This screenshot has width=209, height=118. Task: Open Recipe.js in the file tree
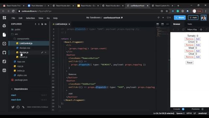point(24,52)
